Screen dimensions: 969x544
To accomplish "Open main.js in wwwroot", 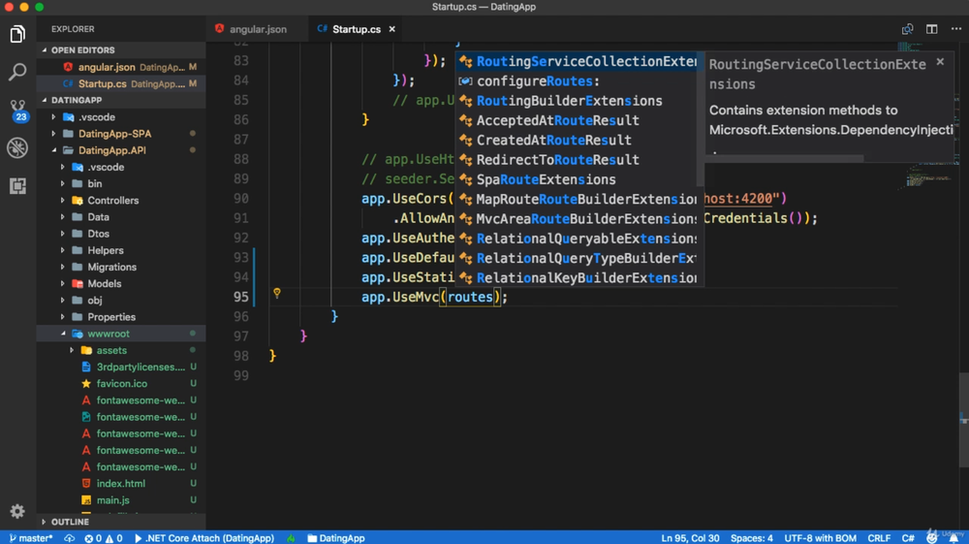I will click(x=121, y=500).
